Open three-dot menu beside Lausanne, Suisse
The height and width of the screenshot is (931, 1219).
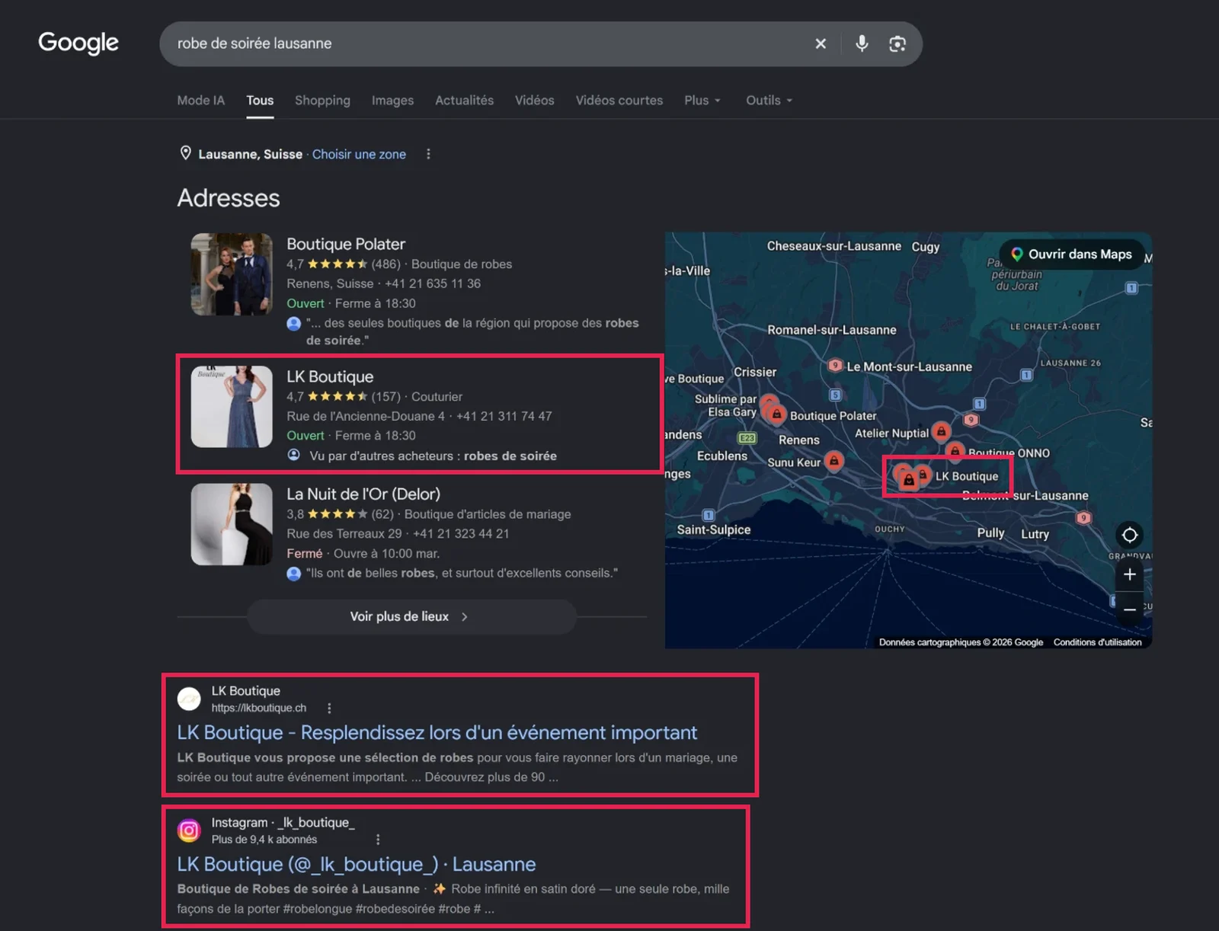point(428,154)
